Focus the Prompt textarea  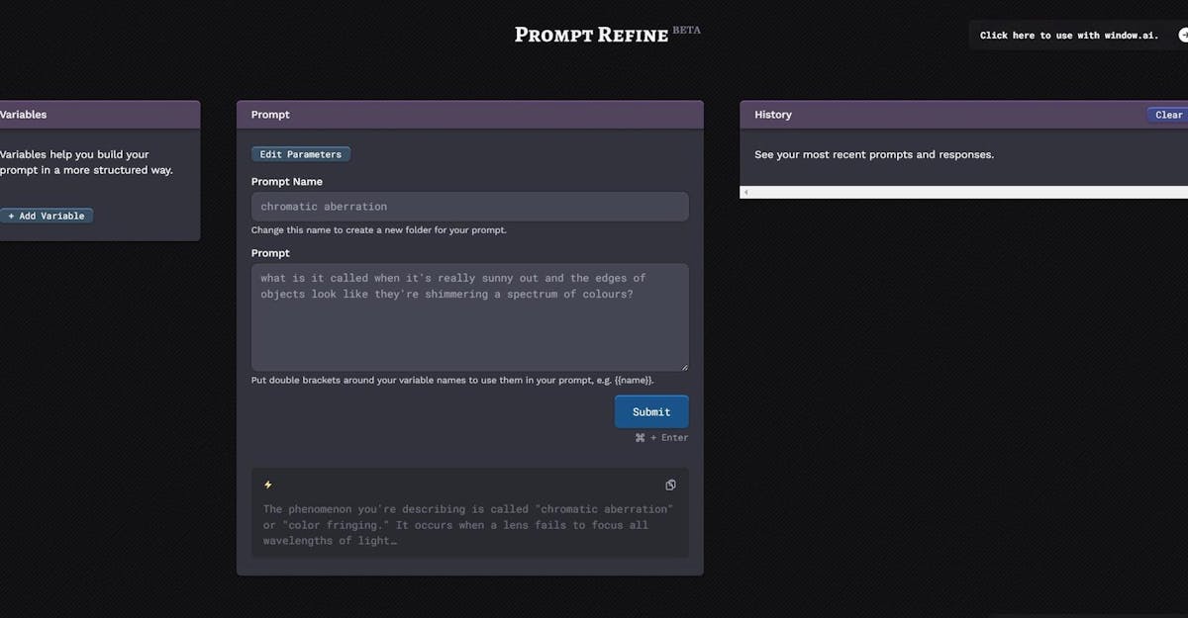[470, 317]
